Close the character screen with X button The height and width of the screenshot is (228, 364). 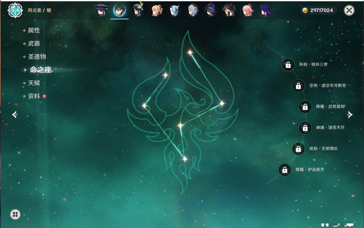[349, 10]
